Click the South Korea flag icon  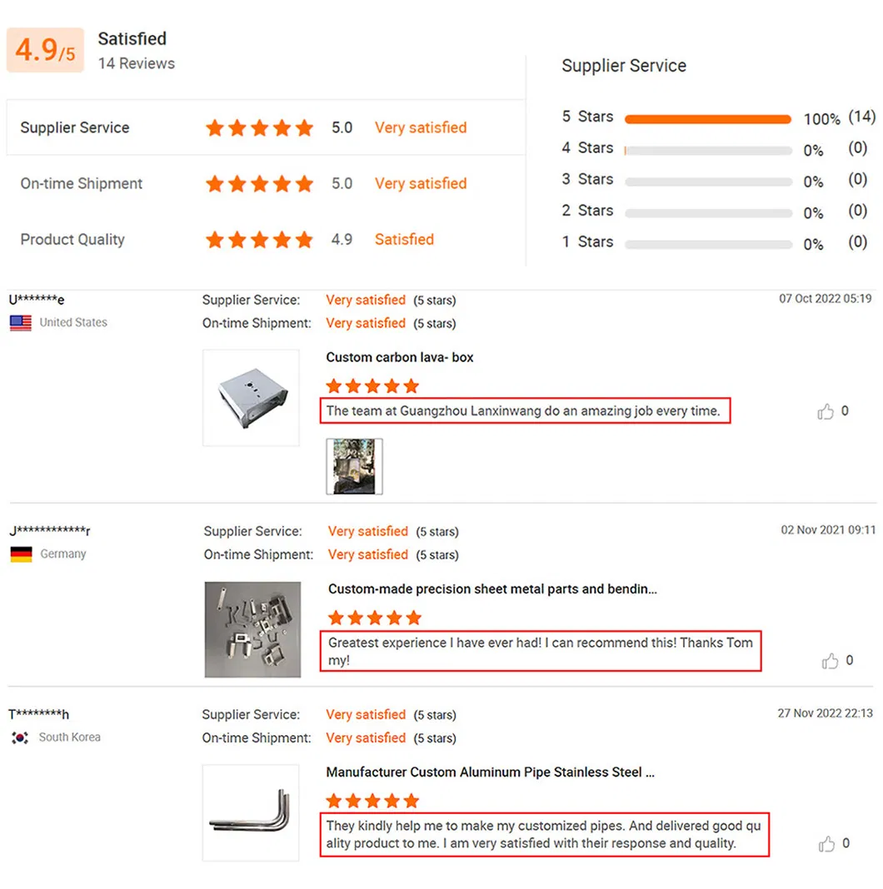pyautogui.click(x=20, y=738)
